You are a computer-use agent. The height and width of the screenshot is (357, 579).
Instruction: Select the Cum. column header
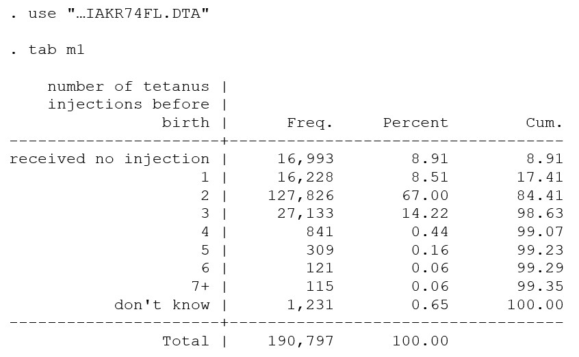(544, 123)
